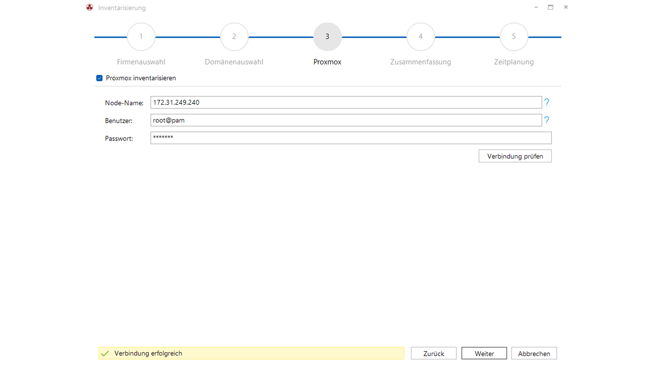Image resolution: width=656 pixels, height=369 pixels.
Task: Uncheck Proxmox inventarisieren checkbox
Action: (x=99, y=78)
